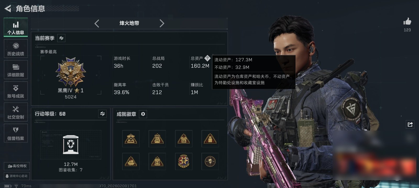Screen dimensions: 419x188
Task: Select the skull coin achievement badge
Action: [210, 161]
